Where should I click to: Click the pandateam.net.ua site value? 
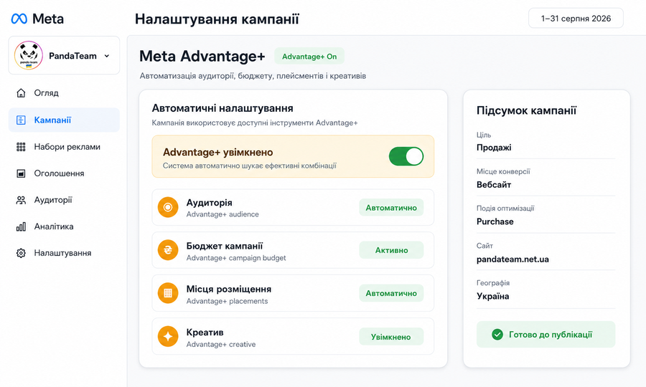(513, 259)
